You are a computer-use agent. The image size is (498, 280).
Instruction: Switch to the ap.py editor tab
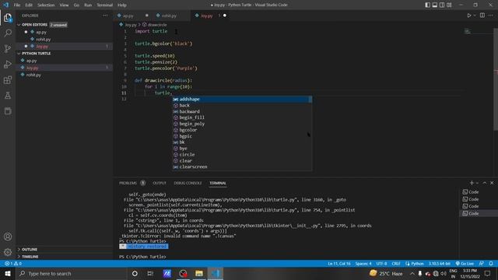click(128, 16)
